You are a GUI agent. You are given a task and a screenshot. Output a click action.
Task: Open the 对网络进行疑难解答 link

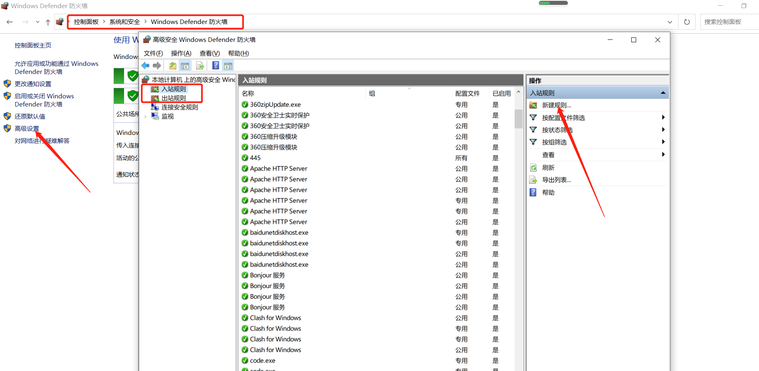(42, 141)
